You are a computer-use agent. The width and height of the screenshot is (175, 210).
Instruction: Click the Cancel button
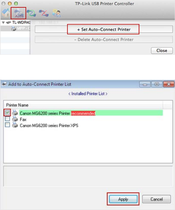click(x=157, y=199)
